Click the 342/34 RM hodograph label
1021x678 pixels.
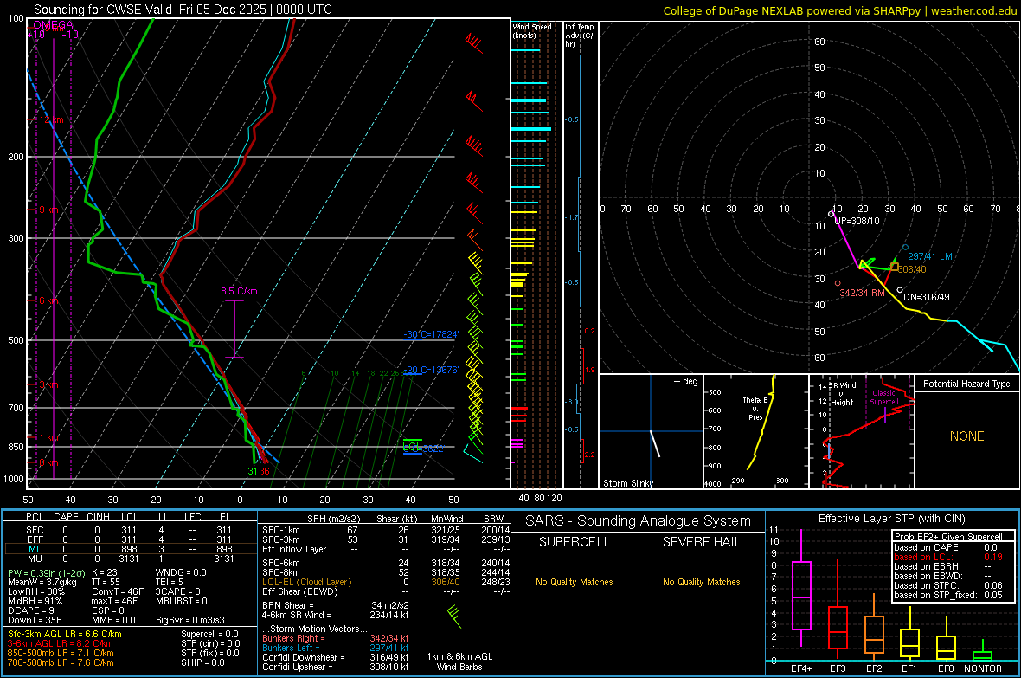point(862,293)
